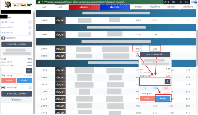The height and width of the screenshot is (115, 198).
Task: Refresh the recent bets list in sidebar
Action: coord(30,87)
